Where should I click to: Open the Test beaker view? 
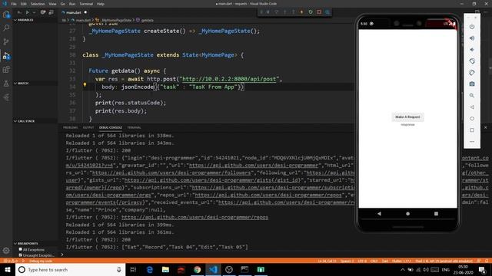[x=6, y=84]
